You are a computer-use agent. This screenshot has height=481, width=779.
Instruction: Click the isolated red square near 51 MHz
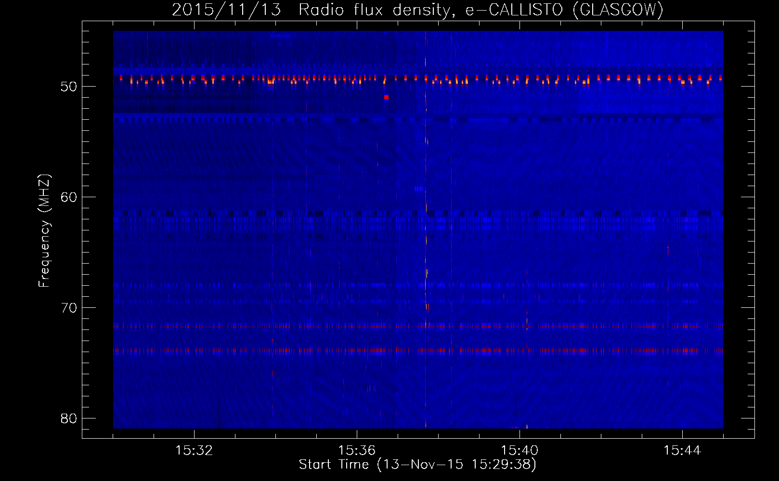[x=386, y=97]
